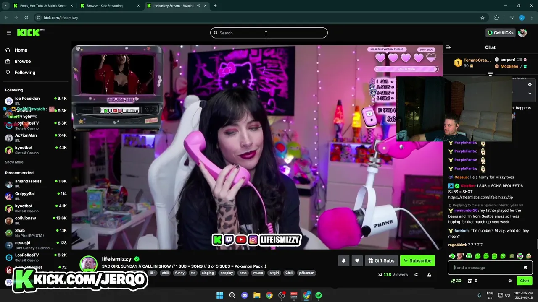Open lifeismizzy channel avatar
This screenshot has height=302, width=538.
click(x=88, y=264)
